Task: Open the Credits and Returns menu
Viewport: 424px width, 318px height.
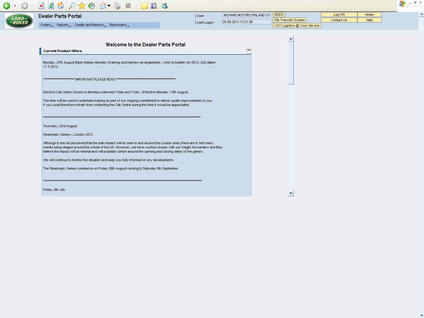Action: pyautogui.click(x=90, y=25)
